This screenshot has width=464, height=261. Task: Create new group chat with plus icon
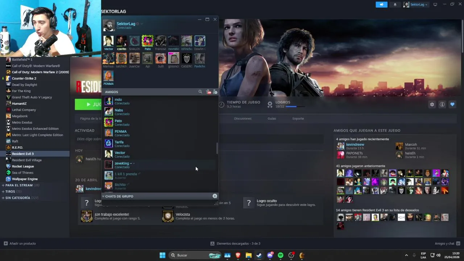(x=215, y=196)
